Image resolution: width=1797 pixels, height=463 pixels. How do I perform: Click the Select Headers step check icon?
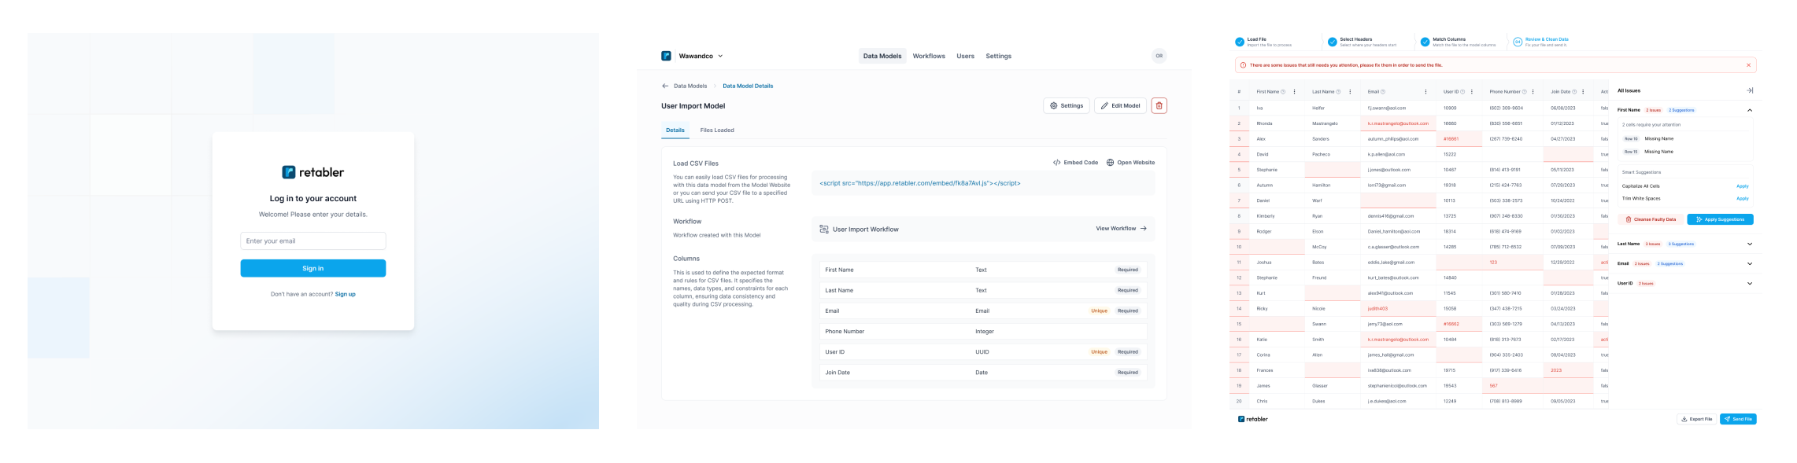pos(1333,42)
